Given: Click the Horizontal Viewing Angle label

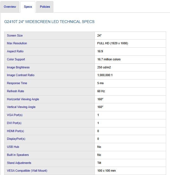Looking at the screenshot, I should click(x=23, y=99).
